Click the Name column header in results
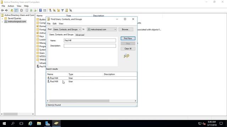 (50, 74)
